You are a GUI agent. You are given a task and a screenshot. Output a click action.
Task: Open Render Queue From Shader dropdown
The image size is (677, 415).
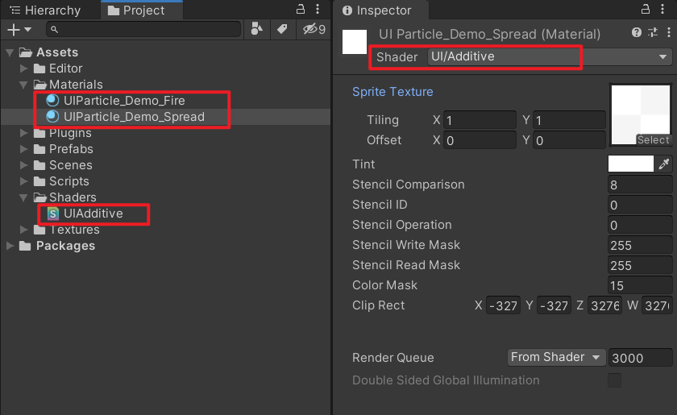pos(556,358)
